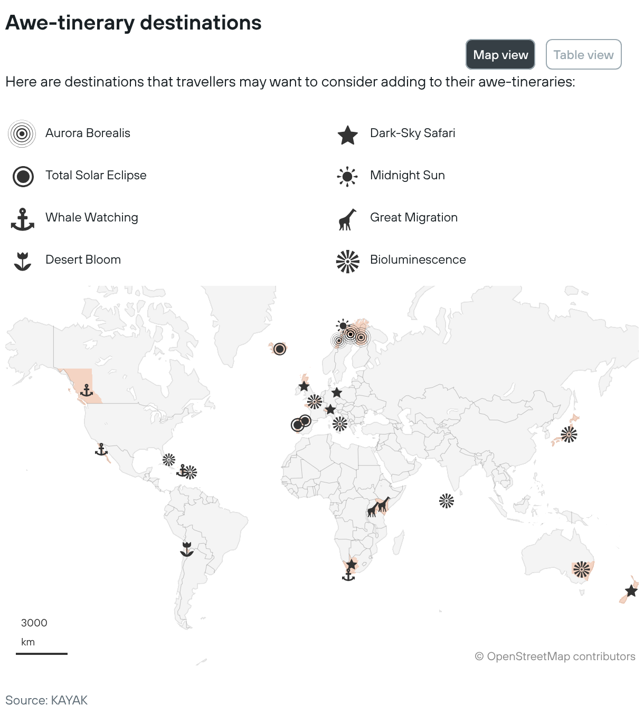Image resolution: width=644 pixels, height=715 pixels.
Task: Click the bioluminescence marker in Australia
Action: tap(581, 569)
